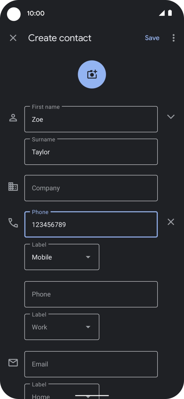Tap the phone handset icon
The image size is (184, 399).
(x=13, y=223)
